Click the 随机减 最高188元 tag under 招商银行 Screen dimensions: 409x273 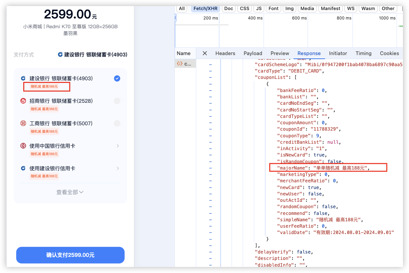point(44,109)
